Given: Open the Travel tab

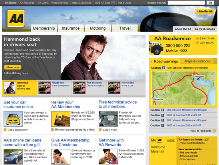Looking at the screenshot, I should click(125, 28).
